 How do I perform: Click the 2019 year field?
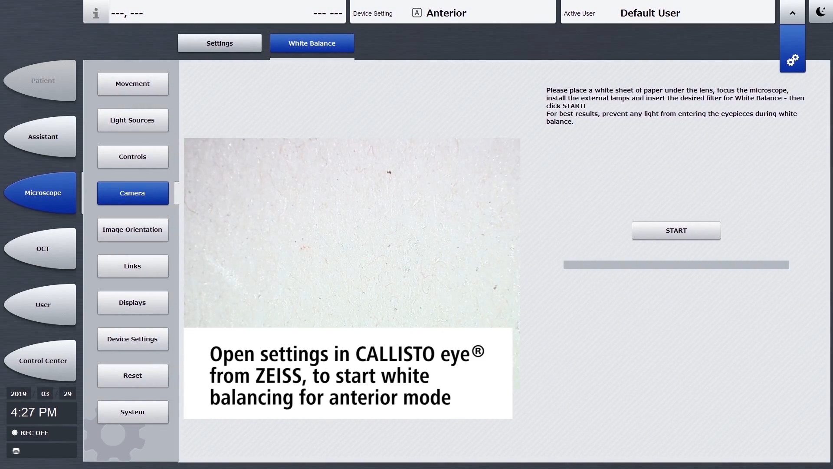[x=19, y=394]
